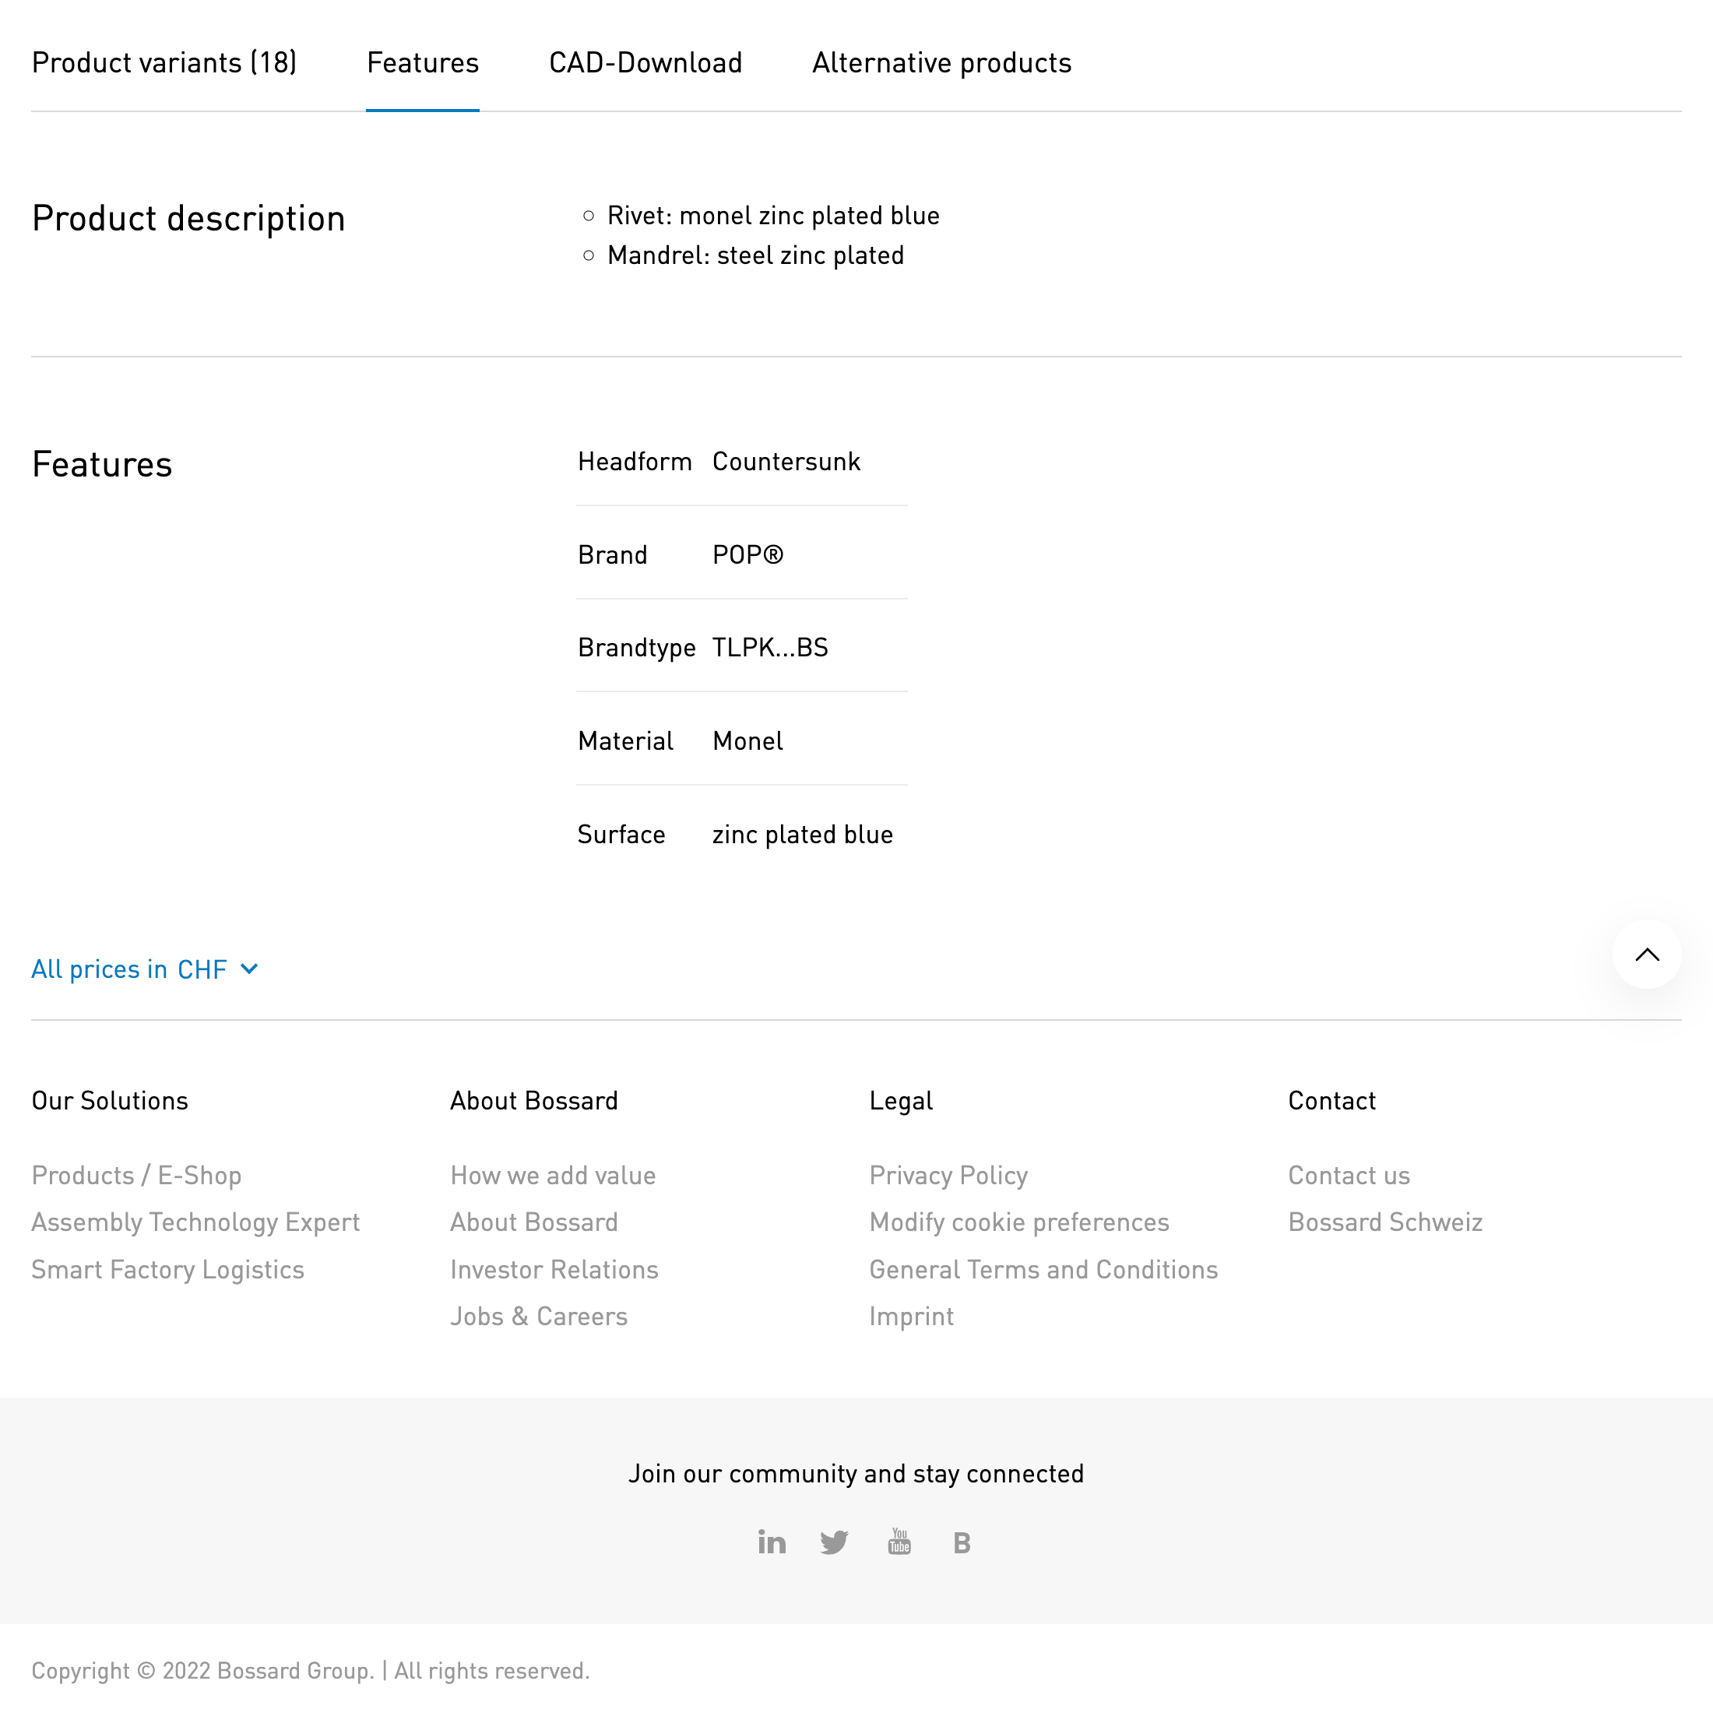Screen dimensions: 1713x1709
Task: Expand the 'All prices in CHF' currency selector
Action: [129, 969]
